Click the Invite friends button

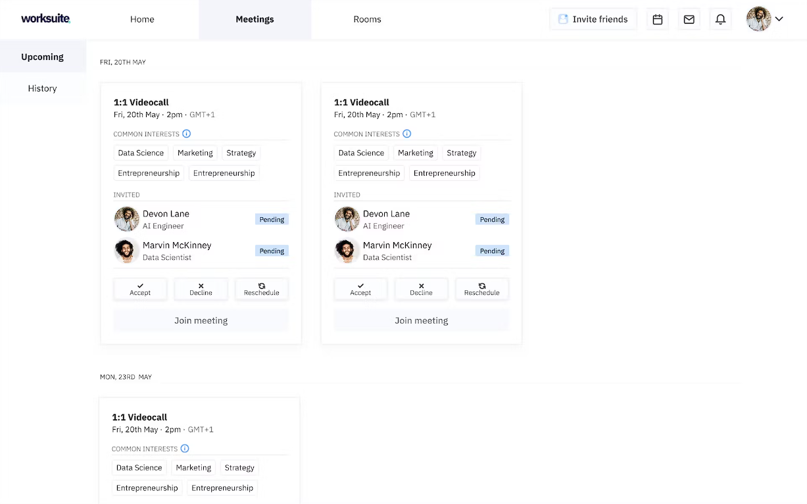pos(593,19)
